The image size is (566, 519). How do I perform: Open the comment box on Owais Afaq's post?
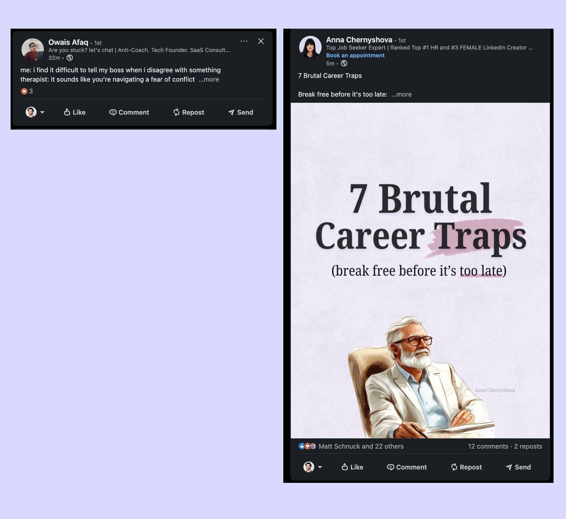pos(129,112)
